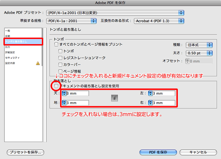221x159 pixels.
Task: Open the 太さ 0.50 pt dropdown
Action: (199, 53)
